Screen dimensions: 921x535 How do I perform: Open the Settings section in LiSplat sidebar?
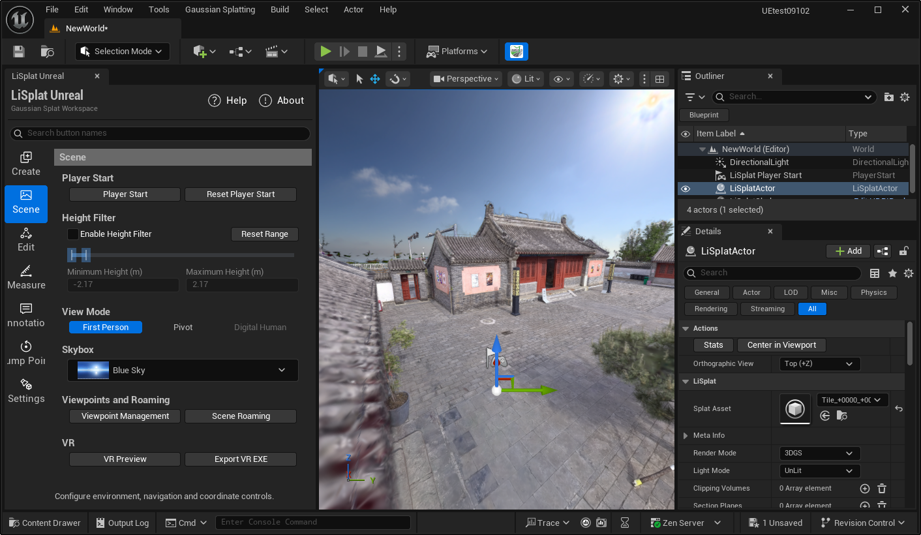(x=26, y=391)
